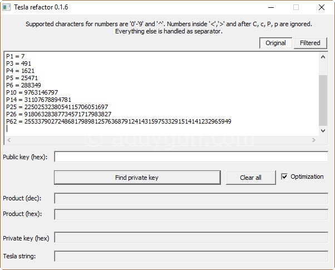
Task: Minimize the Tesla refactor window
Action: tap(271, 7)
